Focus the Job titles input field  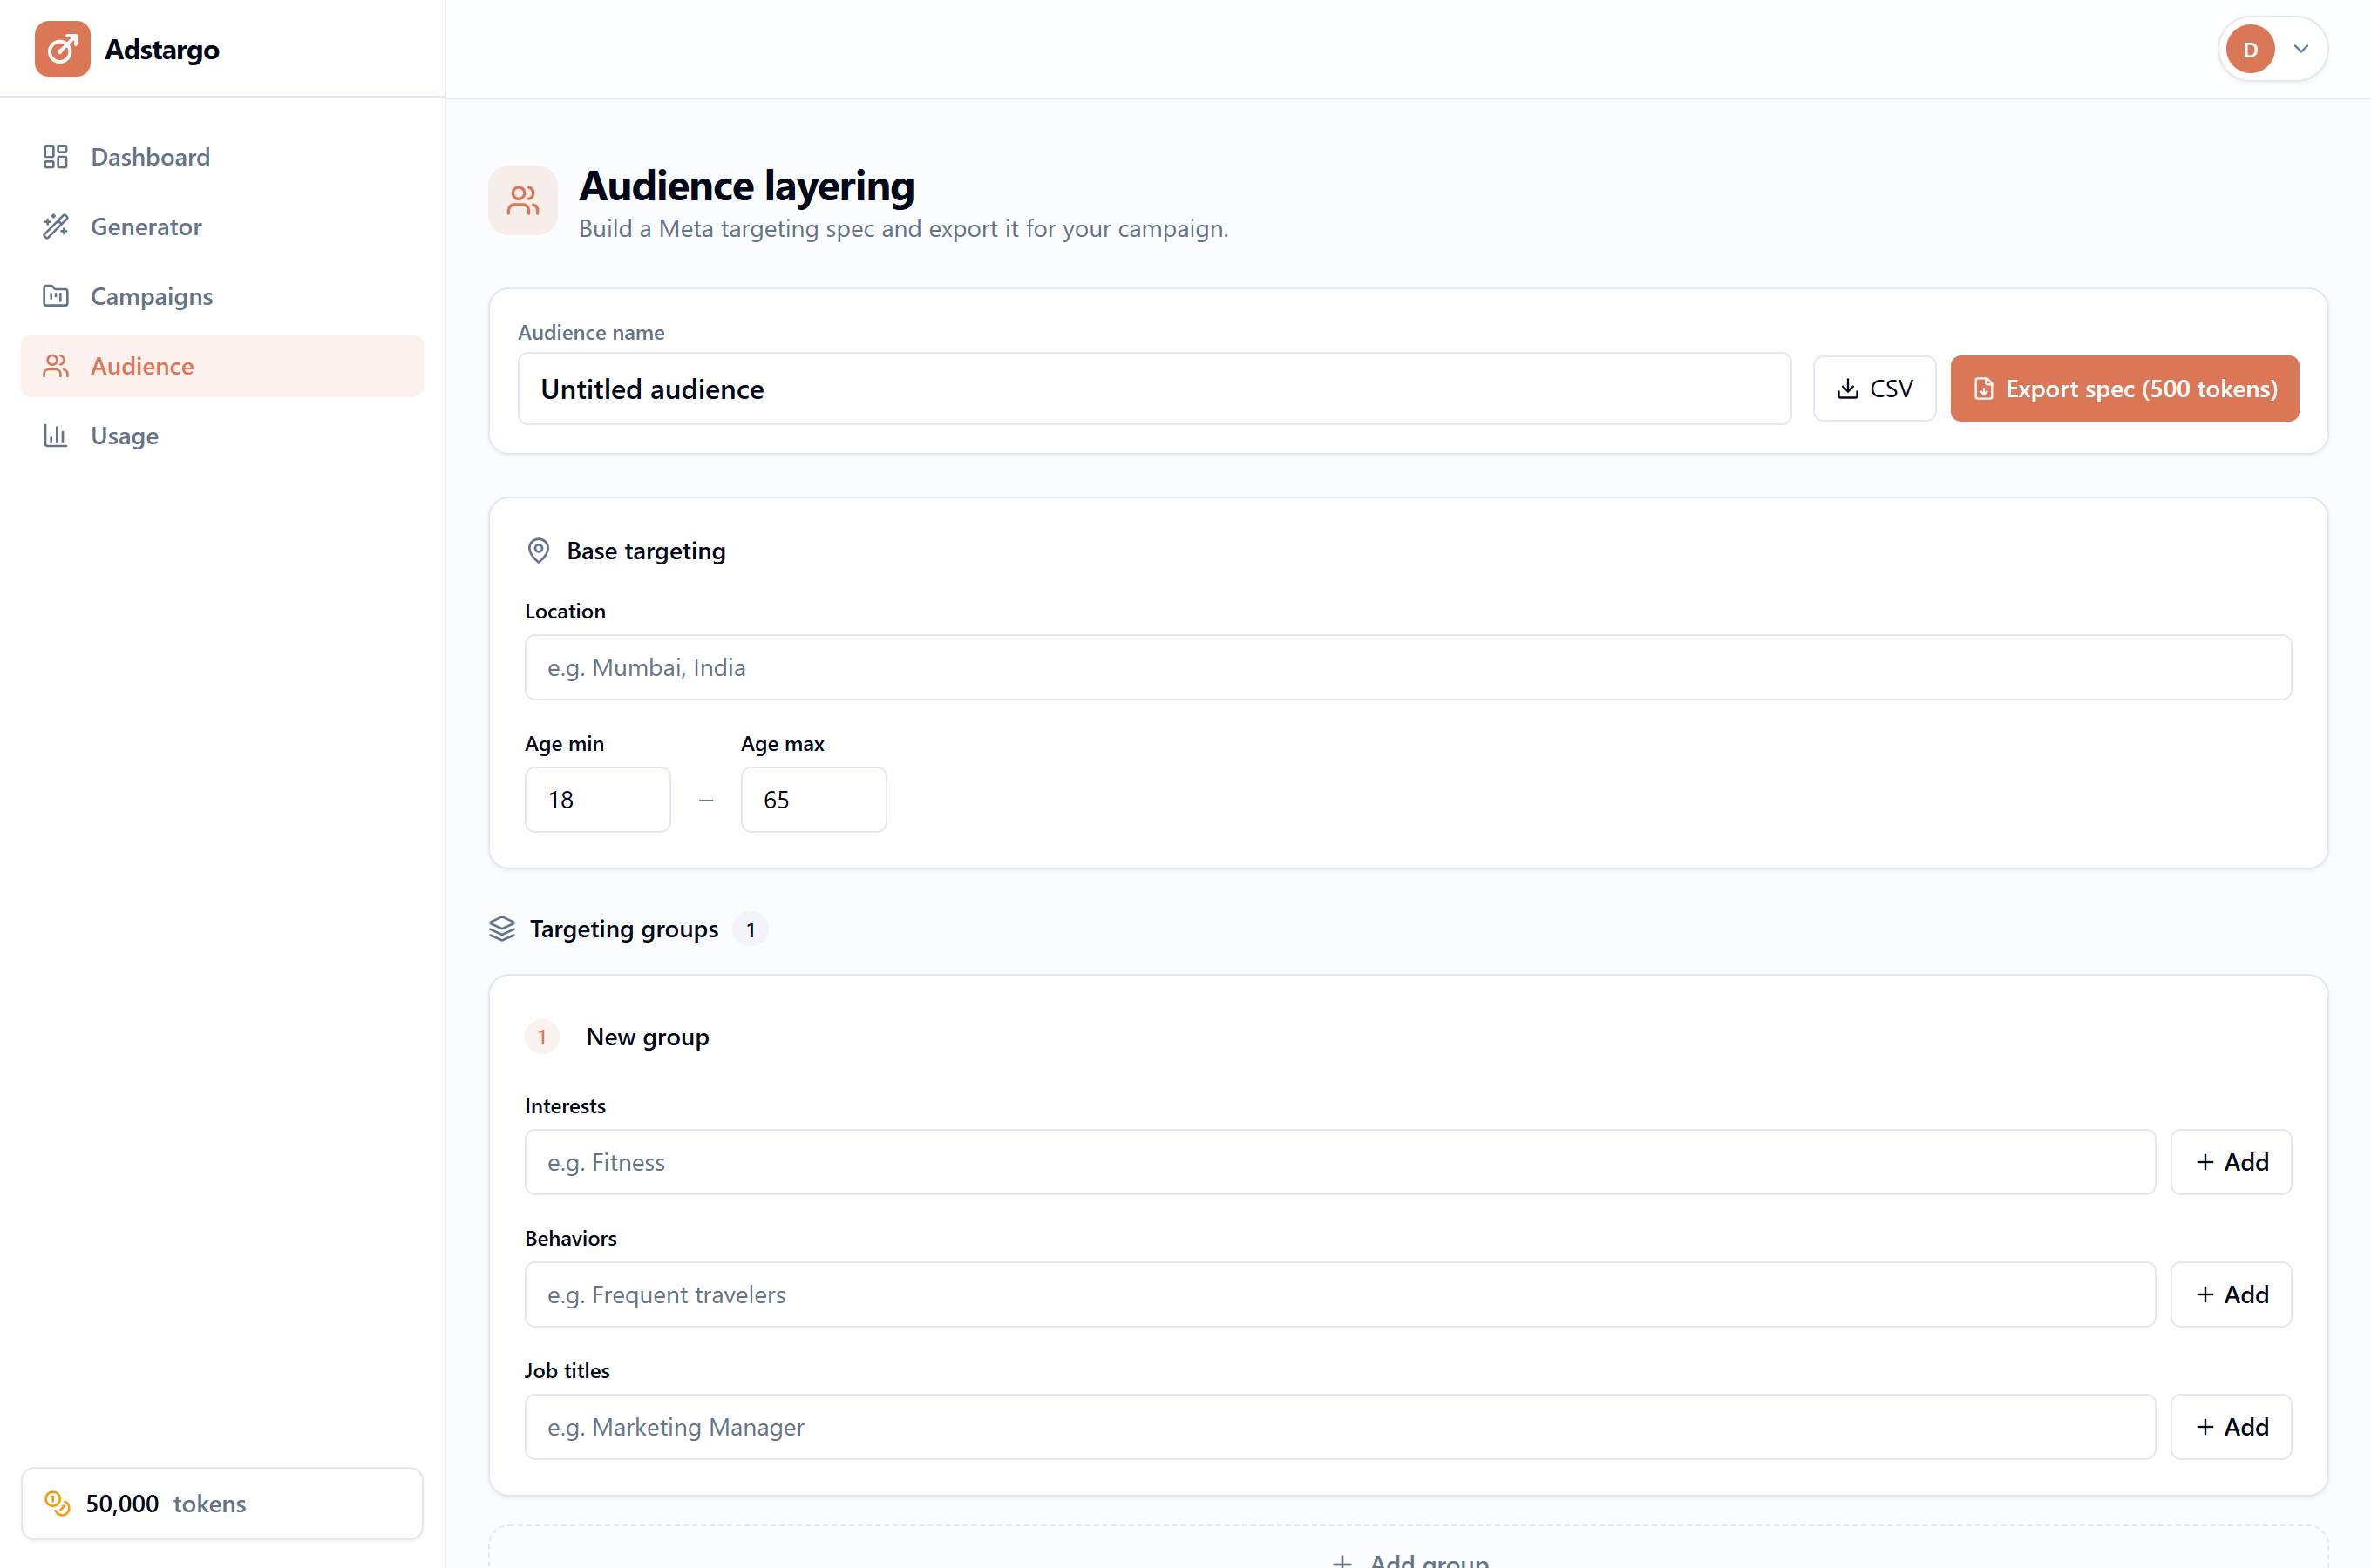click(1340, 1427)
